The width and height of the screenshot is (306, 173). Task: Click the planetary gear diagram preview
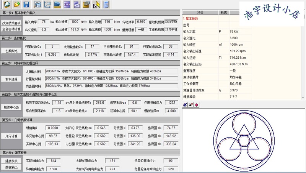244,141
